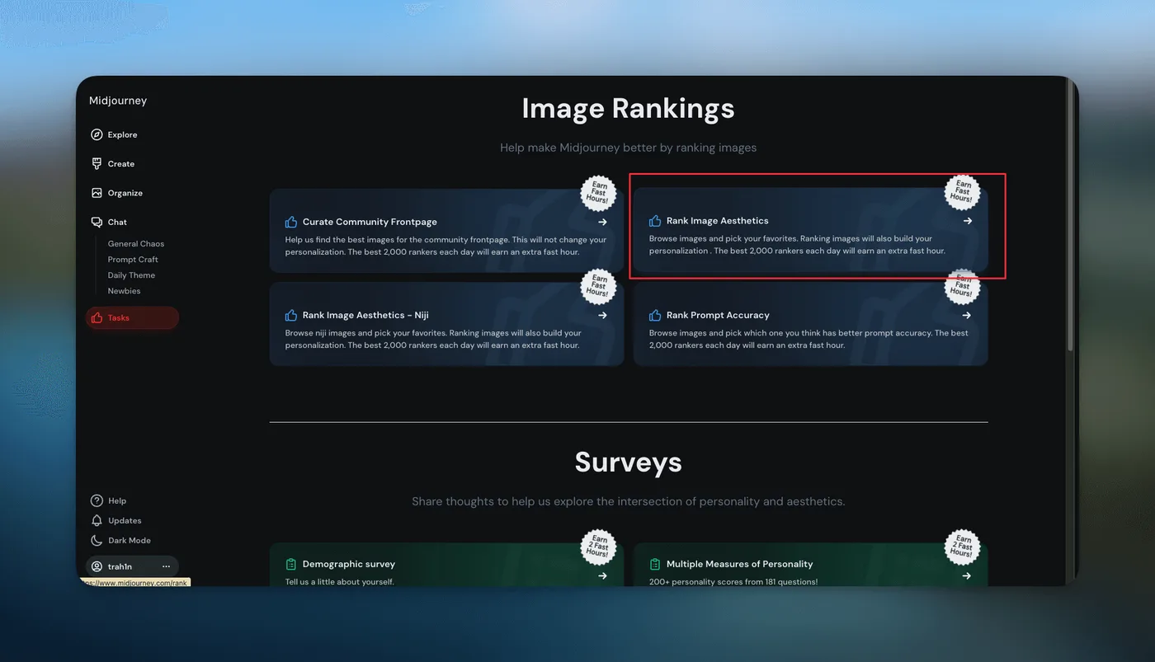This screenshot has height=662, width=1155.
Task: Click the trah1n profile avatar icon
Action: click(x=97, y=566)
